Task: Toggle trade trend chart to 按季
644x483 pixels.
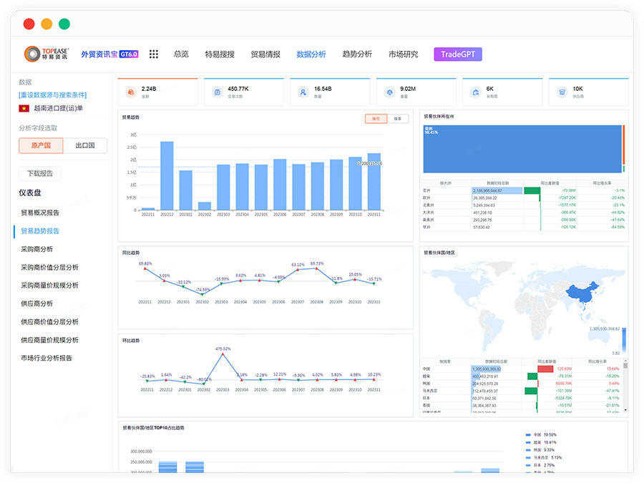Action: click(398, 119)
